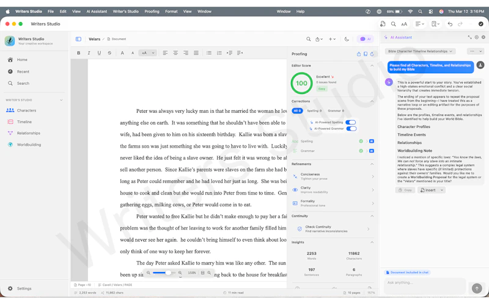Viewport: 489px width, 305px height.
Task: Turn off AI-Powered Spelling
Action: pyautogui.click(x=350, y=123)
